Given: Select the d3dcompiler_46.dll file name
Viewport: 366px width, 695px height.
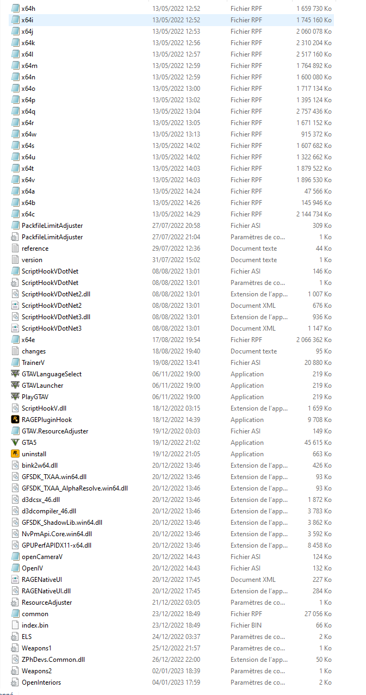Looking at the screenshot, I should (49, 511).
